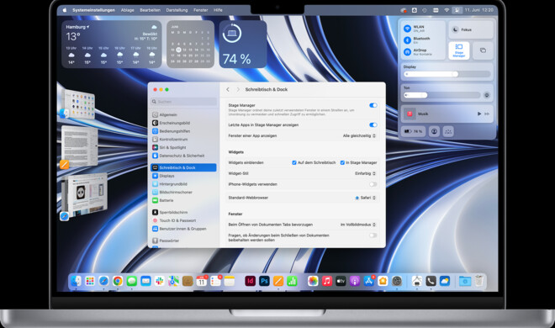Viewport: 555px width, 328px height.
Task: Enable iPhone-Widgets verwenden switch
Action: [373, 184]
